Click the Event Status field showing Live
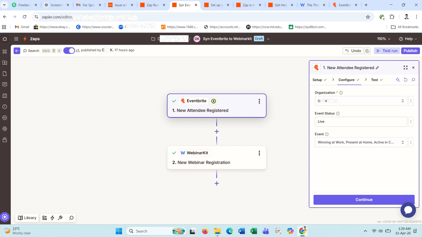This screenshot has width=422, height=237. (x=361, y=122)
